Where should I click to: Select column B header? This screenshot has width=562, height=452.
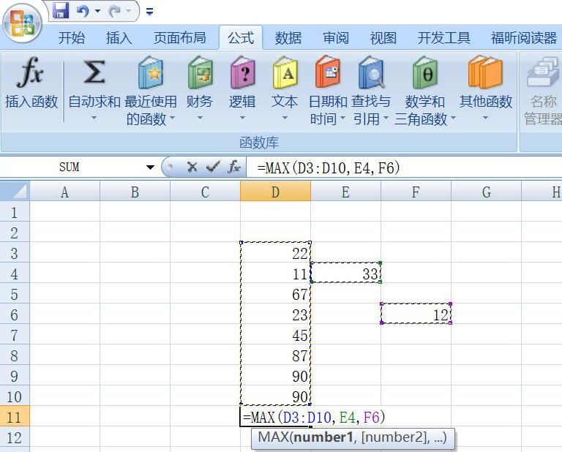coord(135,192)
